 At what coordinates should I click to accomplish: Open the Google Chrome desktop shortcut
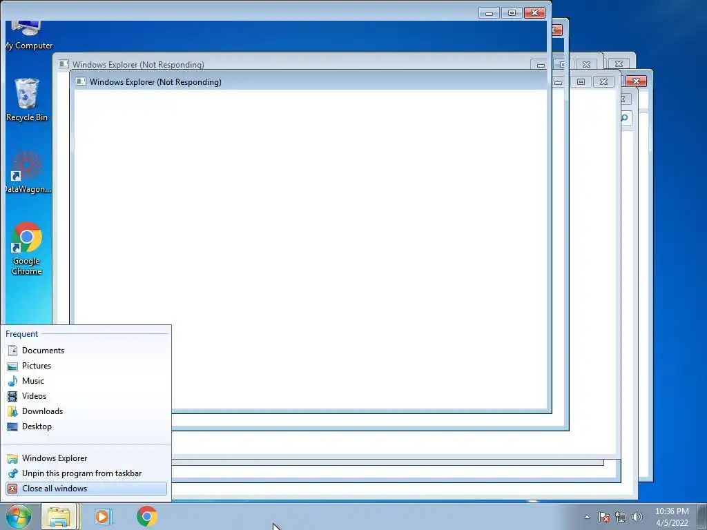(x=27, y=248)
